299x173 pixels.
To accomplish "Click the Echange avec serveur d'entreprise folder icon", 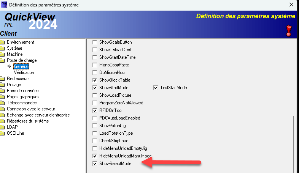I will pos(2,115).
